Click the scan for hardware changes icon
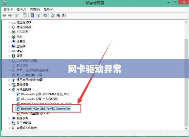Screen dimensions: 189x137 click(45, 15)
